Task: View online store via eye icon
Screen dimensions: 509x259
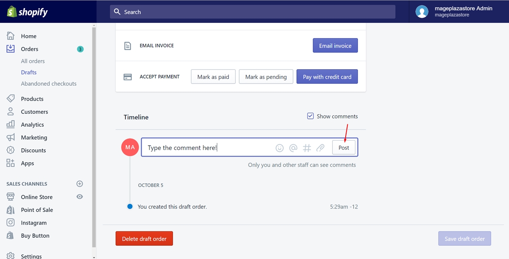Action: 79,197
